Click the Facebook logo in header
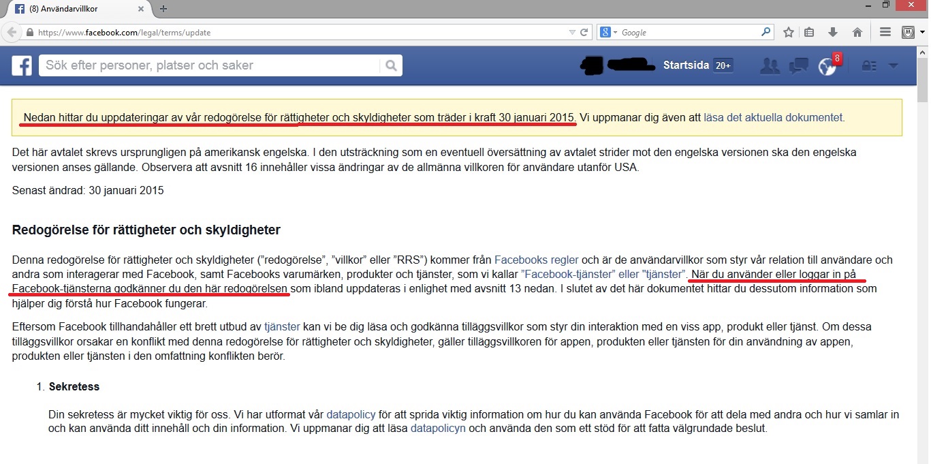The height and width of the screenshot is (464, 931). [x=22, y=65]
